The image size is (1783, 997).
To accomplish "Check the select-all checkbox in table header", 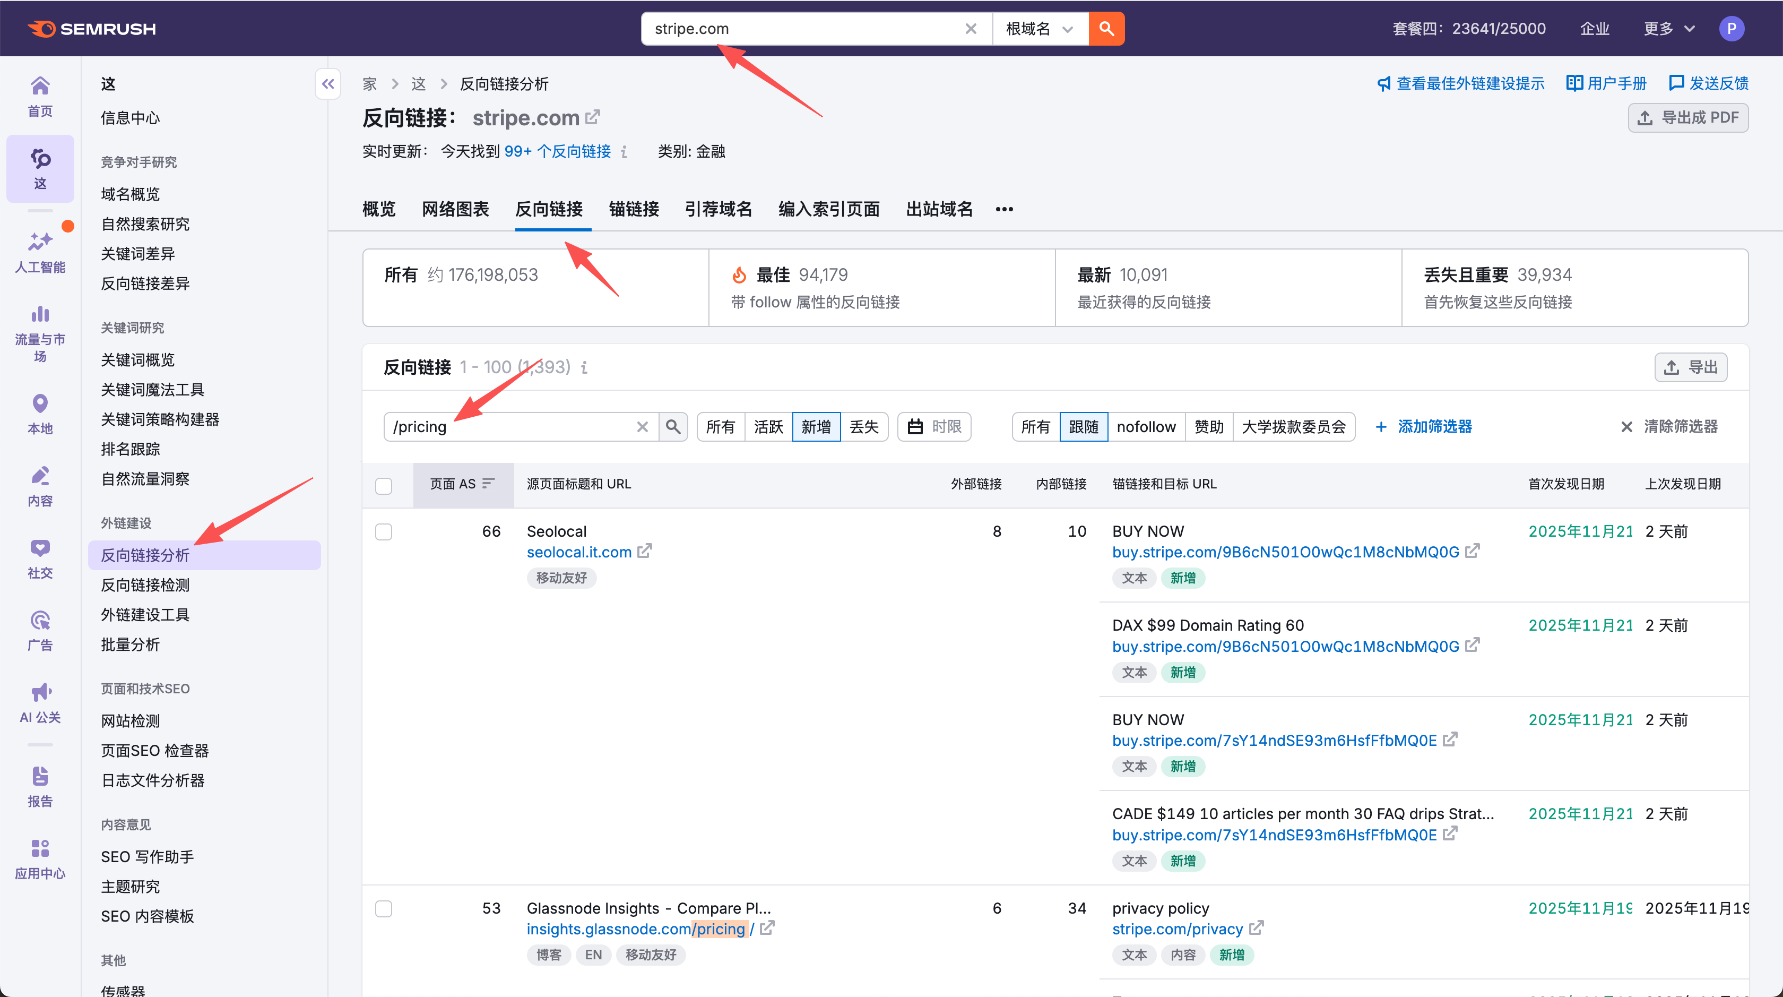I will pyautogui.click(x=384, y=486).
